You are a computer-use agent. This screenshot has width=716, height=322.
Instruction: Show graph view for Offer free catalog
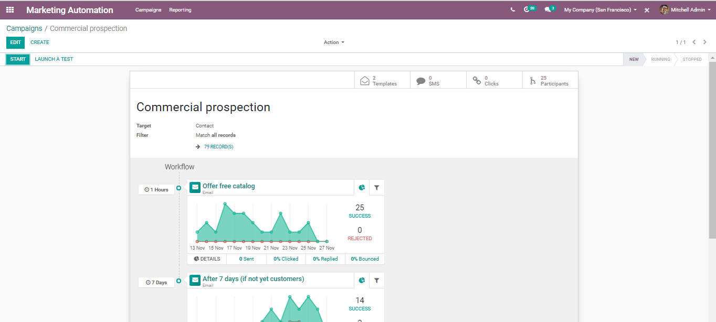362,188
